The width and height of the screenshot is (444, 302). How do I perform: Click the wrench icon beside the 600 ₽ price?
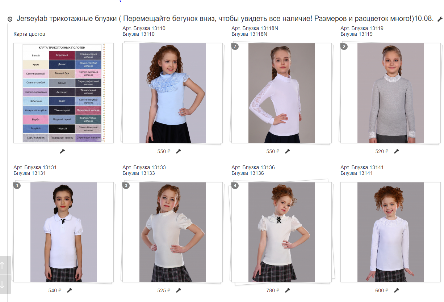397,290
